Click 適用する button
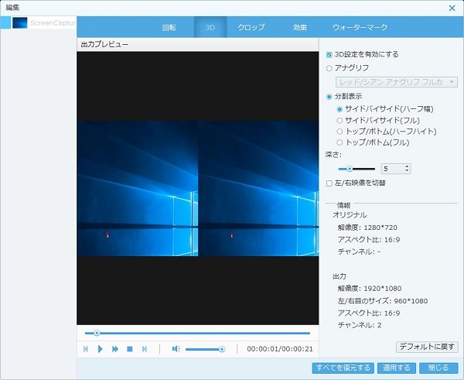The image size is (464, 380). 397,368
